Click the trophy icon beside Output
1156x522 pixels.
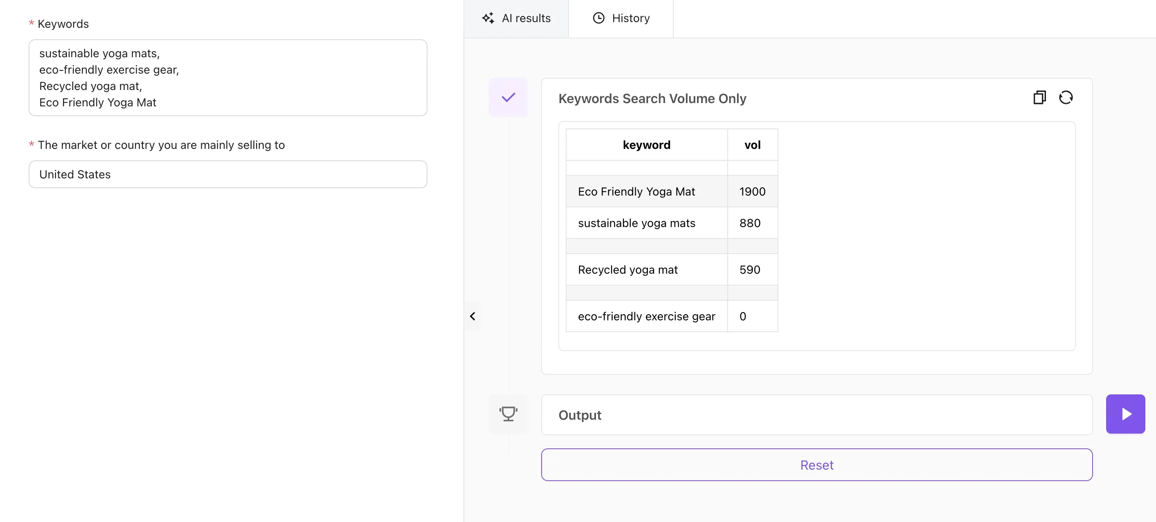(508, 413)
